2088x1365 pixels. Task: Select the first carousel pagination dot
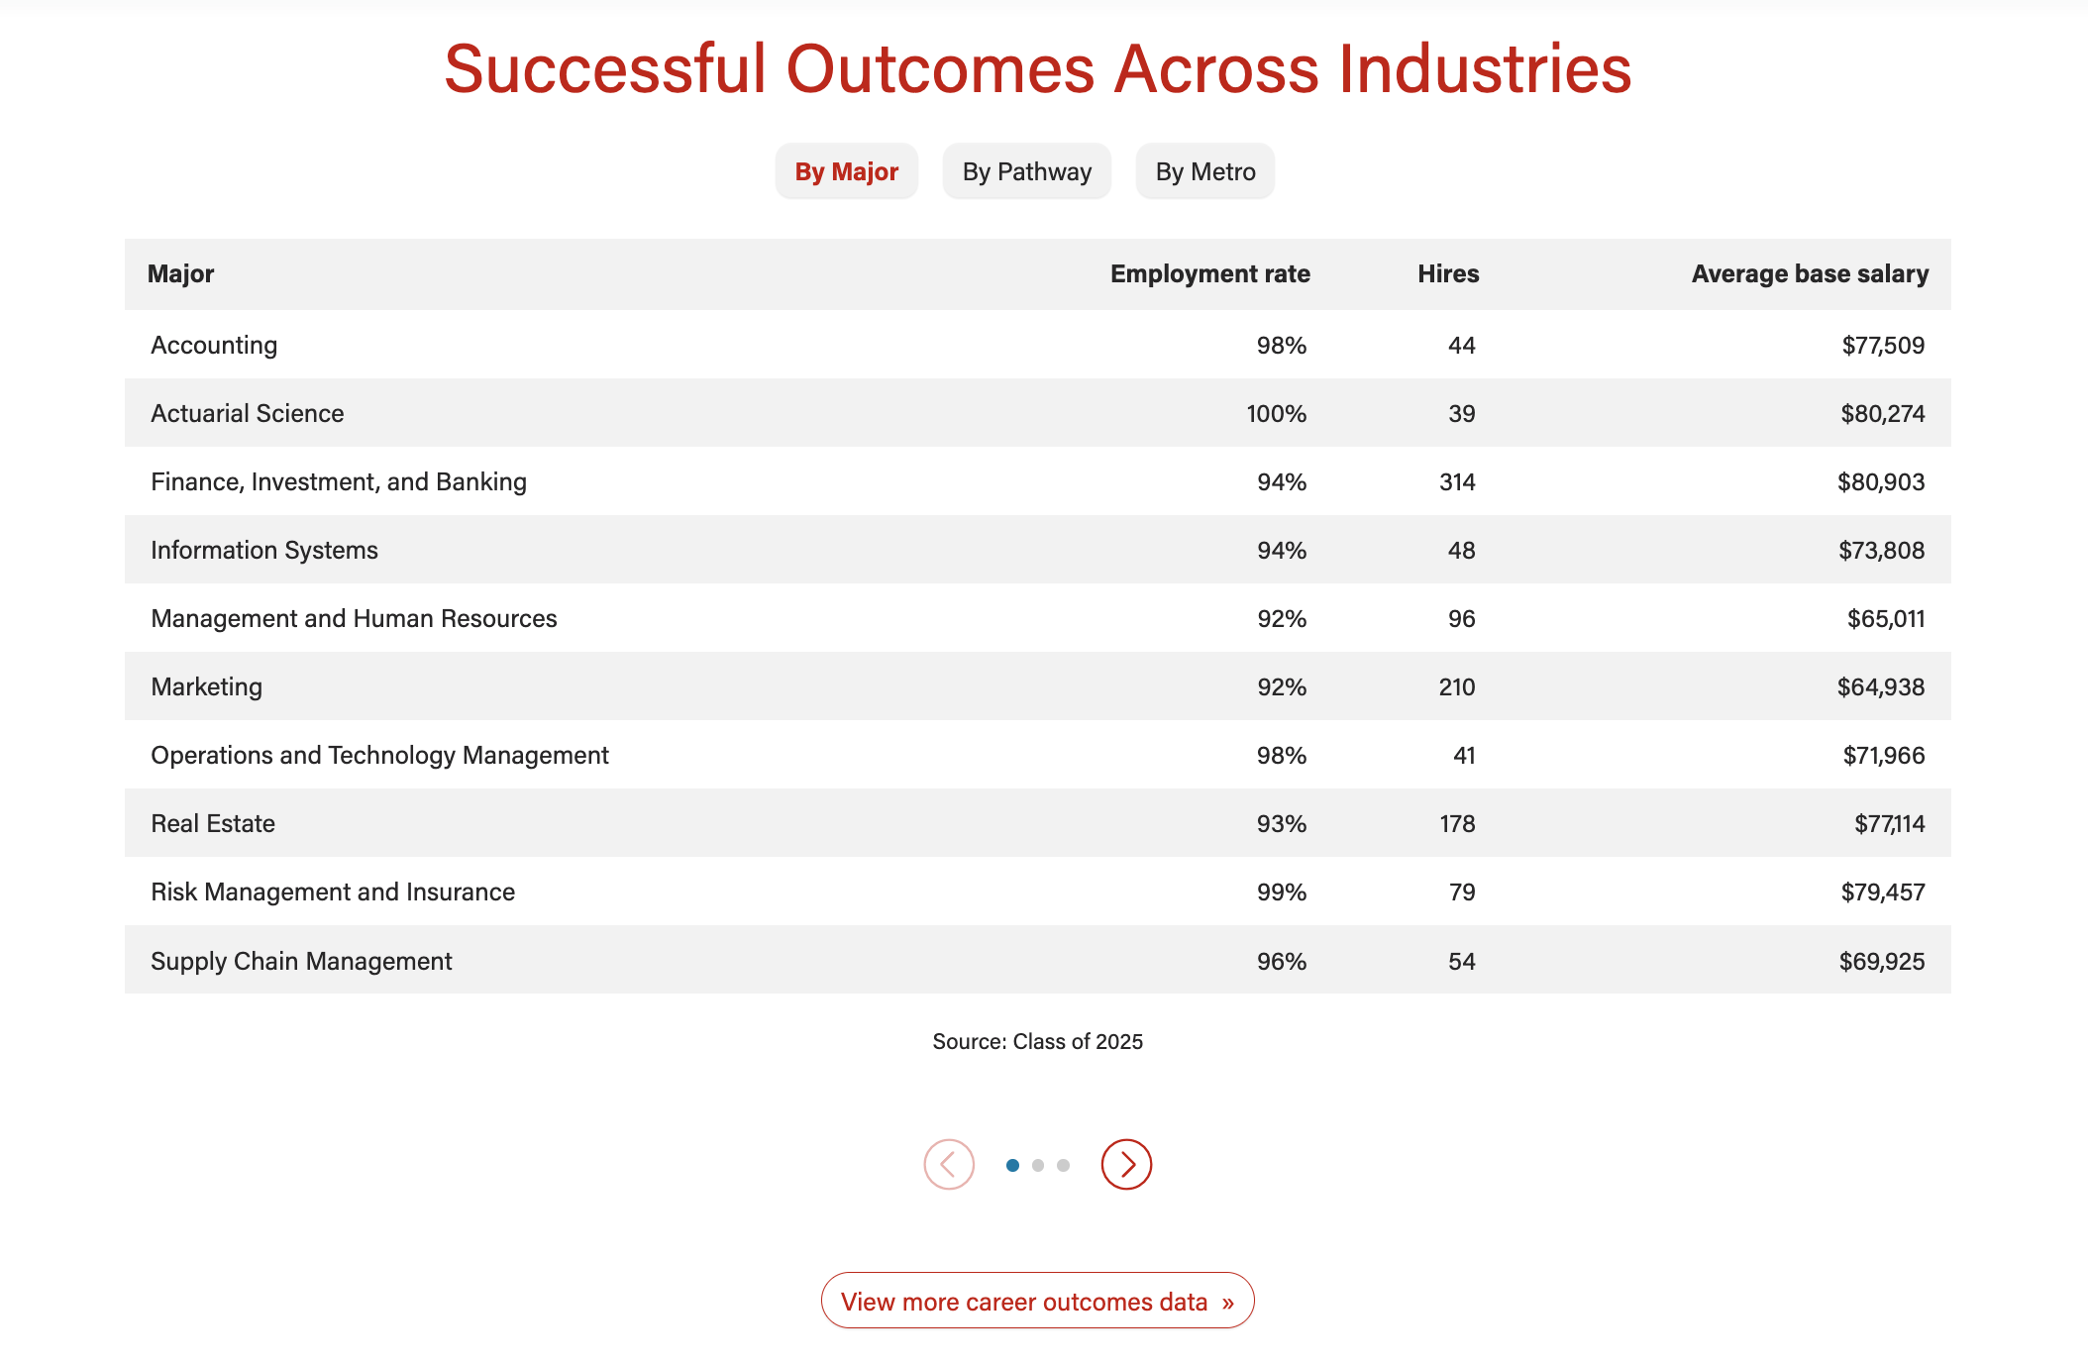click(x=1012, y=1165)
